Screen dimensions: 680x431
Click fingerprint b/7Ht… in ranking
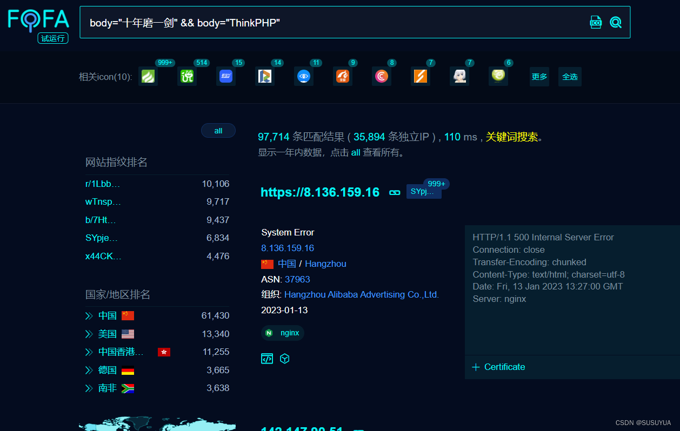tap(101, 220)
